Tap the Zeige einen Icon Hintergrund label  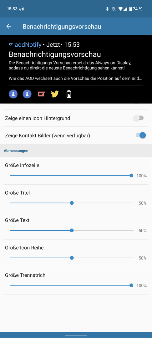[38, 118]
